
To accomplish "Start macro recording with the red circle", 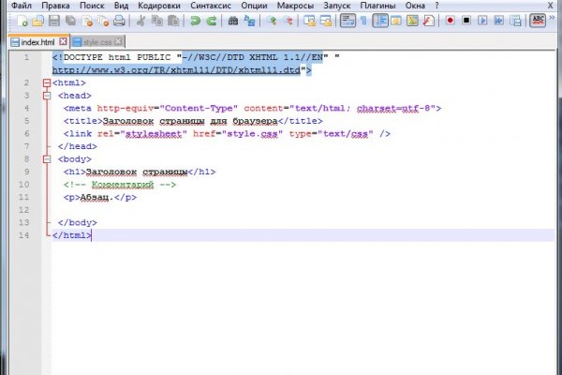I will pos(451,20).
